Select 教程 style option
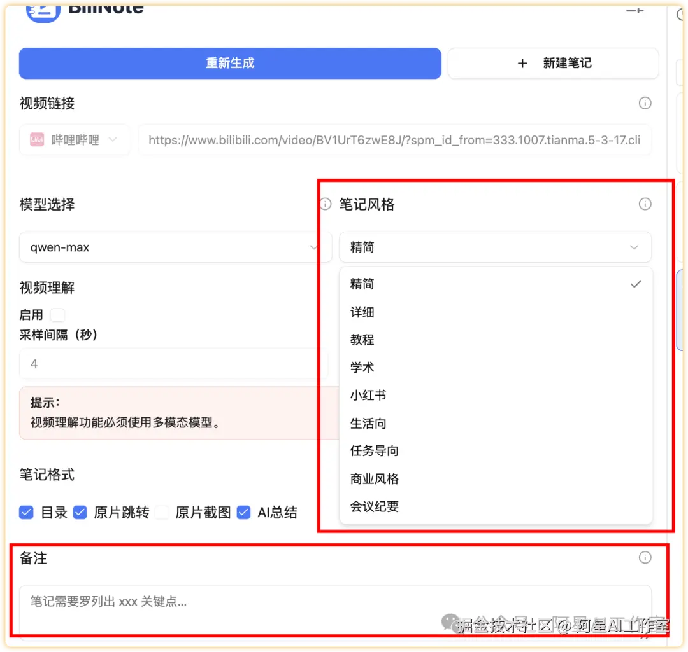 pyautogui.click(x=495, y=340)
